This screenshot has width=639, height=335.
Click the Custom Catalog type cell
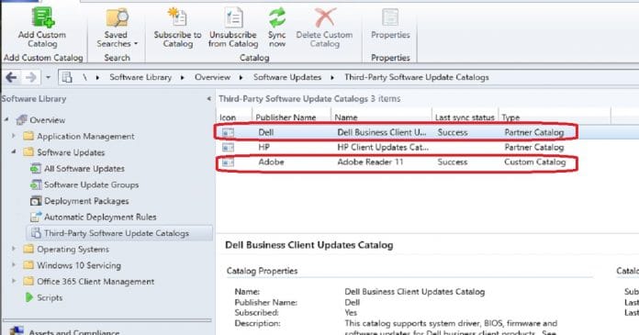click(x=534, y=162)
